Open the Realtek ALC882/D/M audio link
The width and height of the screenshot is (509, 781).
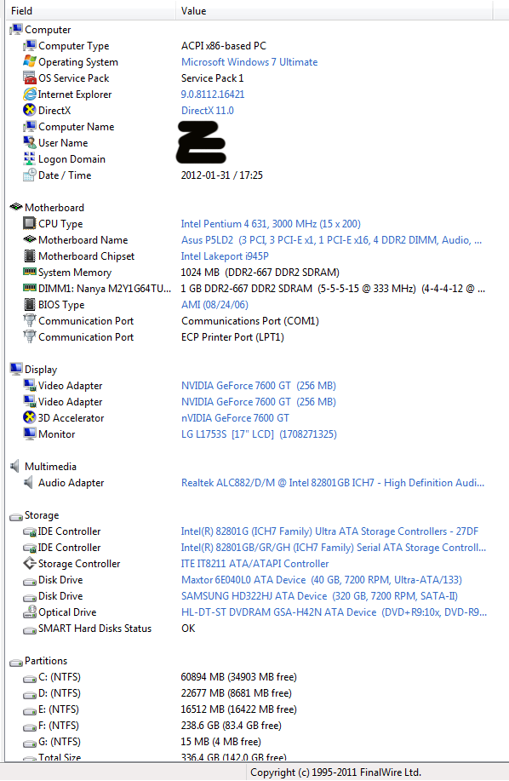tap(332, 482)
